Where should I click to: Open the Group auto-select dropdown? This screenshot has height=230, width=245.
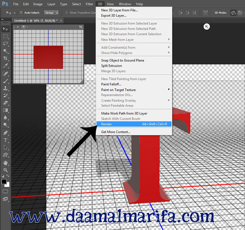51,13
